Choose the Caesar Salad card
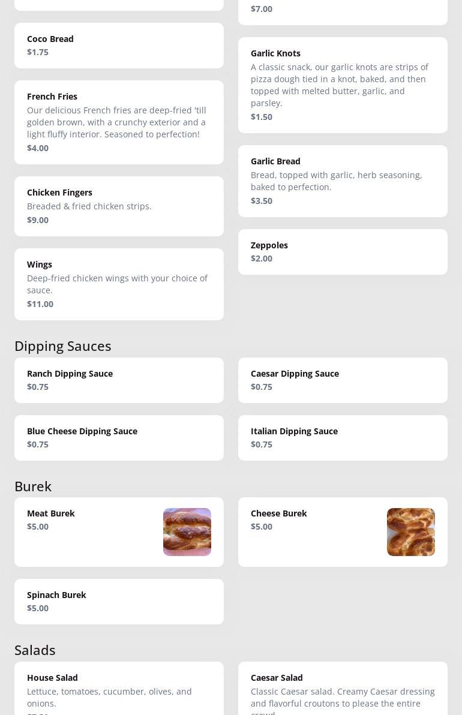The image size is (462, 715). pos(343,689)
